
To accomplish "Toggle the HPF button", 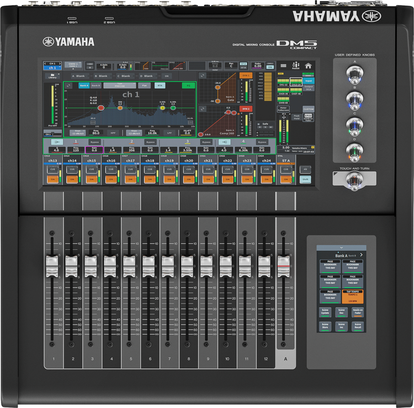I will point(113,133).
